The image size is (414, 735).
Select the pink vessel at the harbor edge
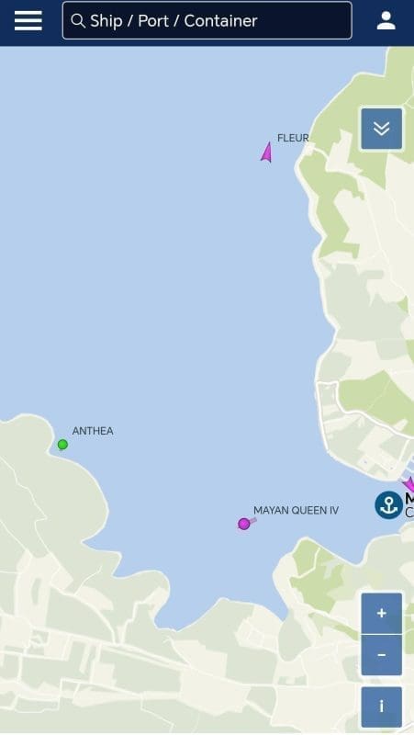coord(409,484)
